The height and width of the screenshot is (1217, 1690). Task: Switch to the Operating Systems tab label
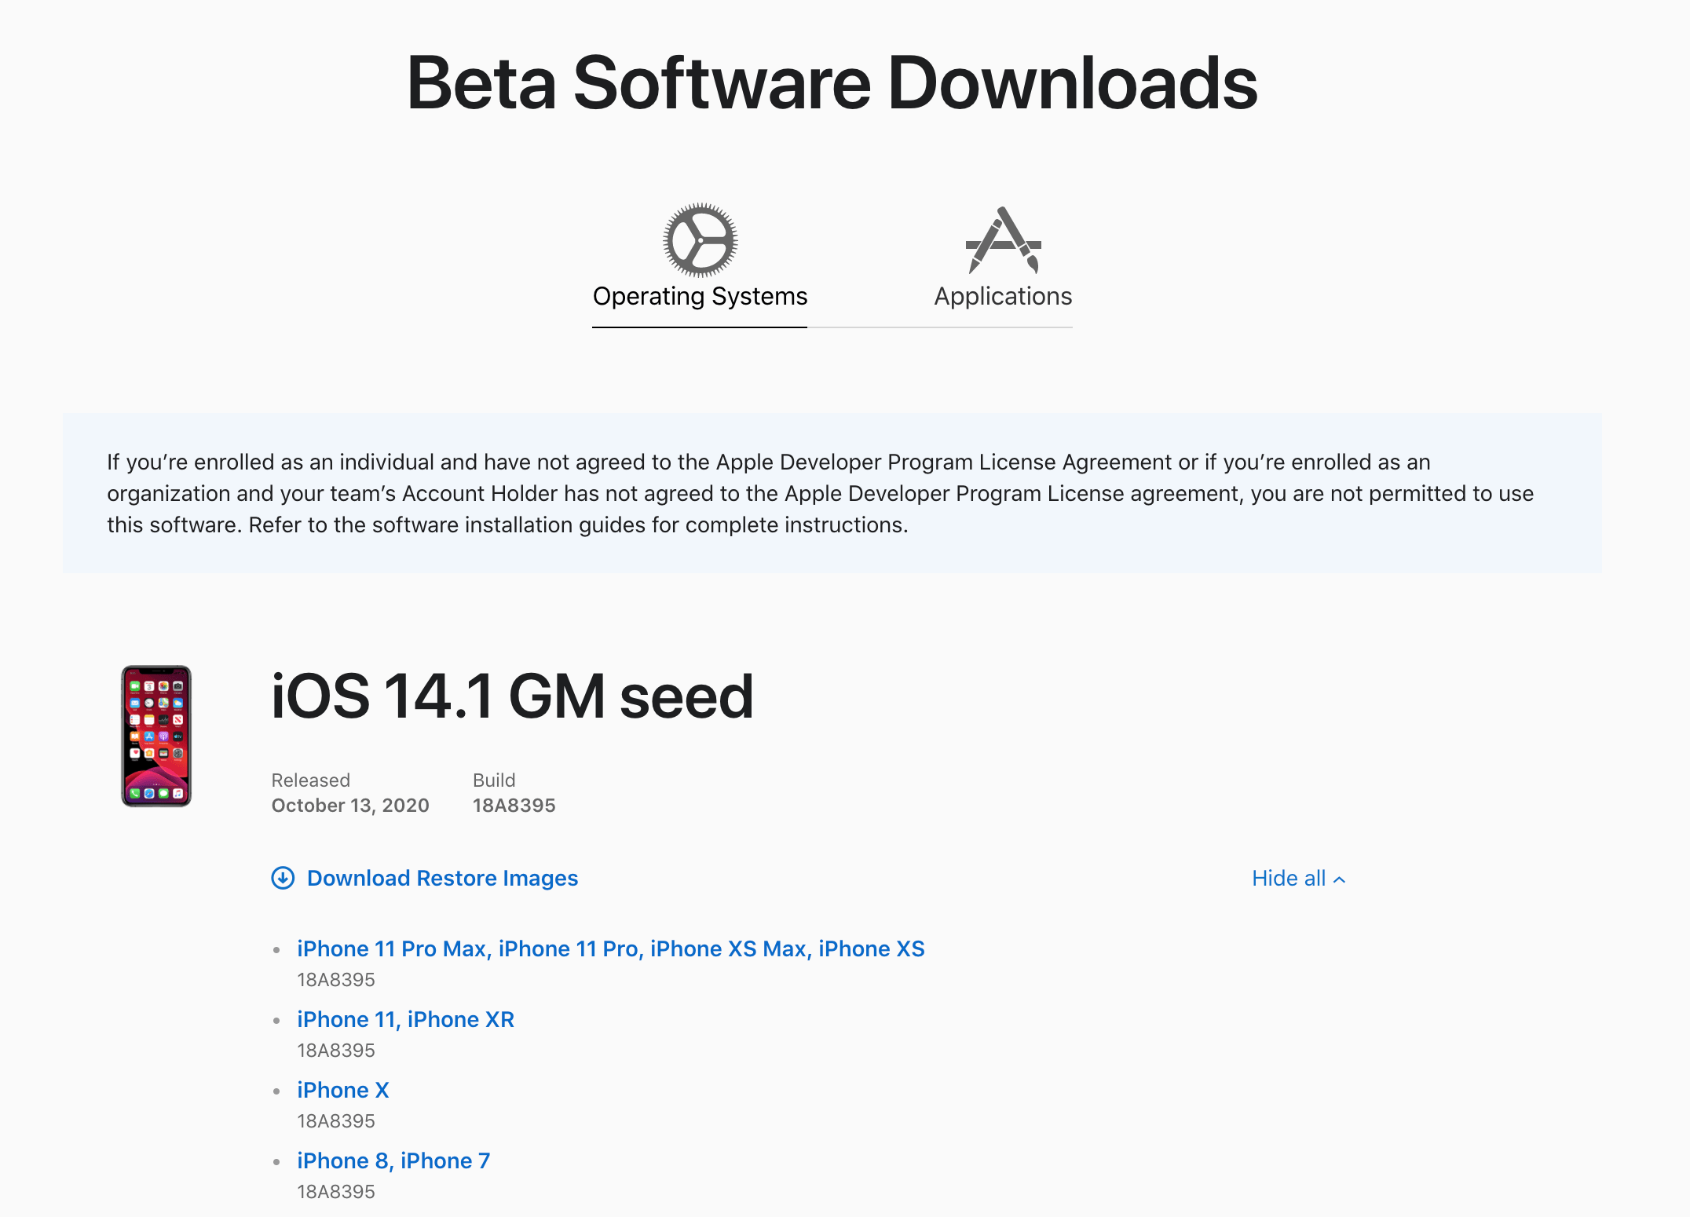(700, 296)
